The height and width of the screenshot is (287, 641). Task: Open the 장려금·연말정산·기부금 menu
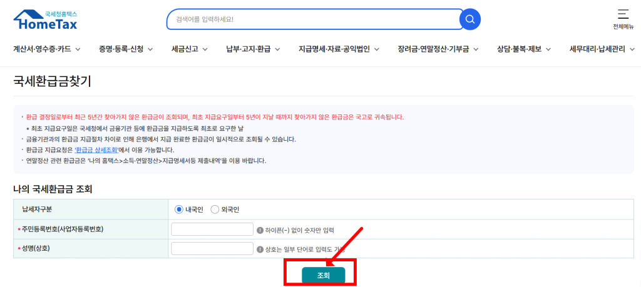[438, 49]
